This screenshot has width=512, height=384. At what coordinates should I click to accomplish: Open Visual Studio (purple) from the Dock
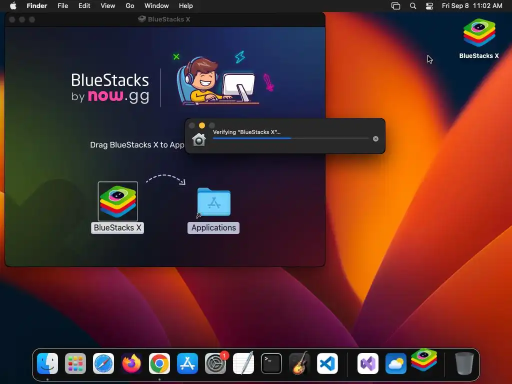pos(368,363)
